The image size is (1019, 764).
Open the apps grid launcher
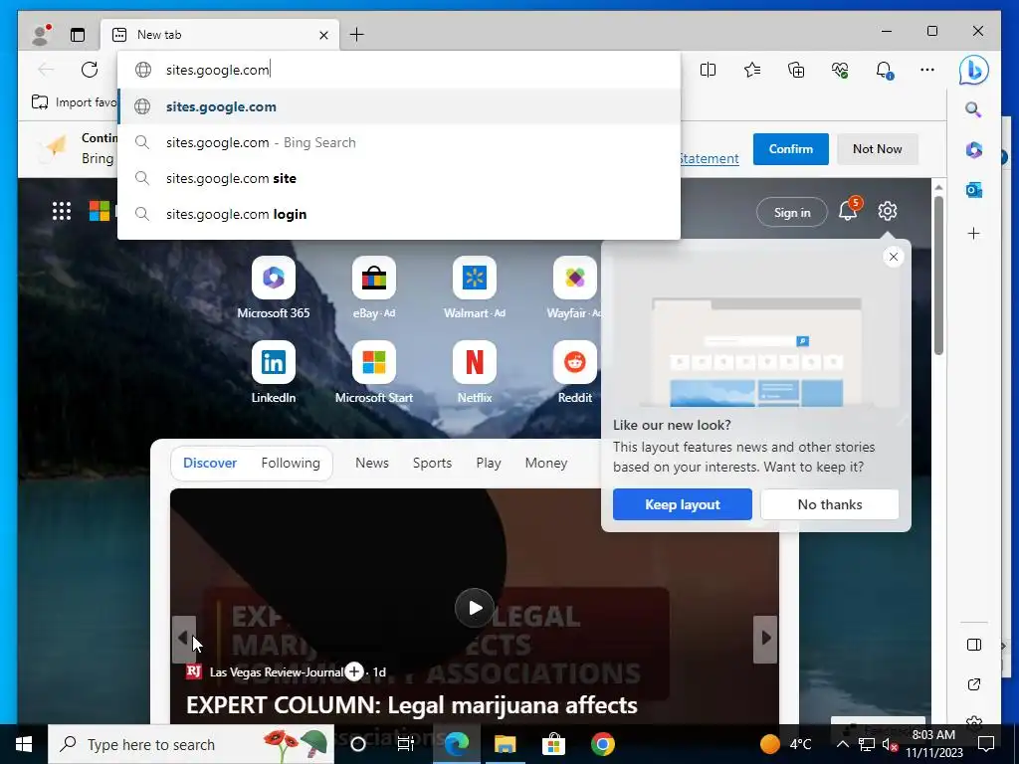click(61, 211)
